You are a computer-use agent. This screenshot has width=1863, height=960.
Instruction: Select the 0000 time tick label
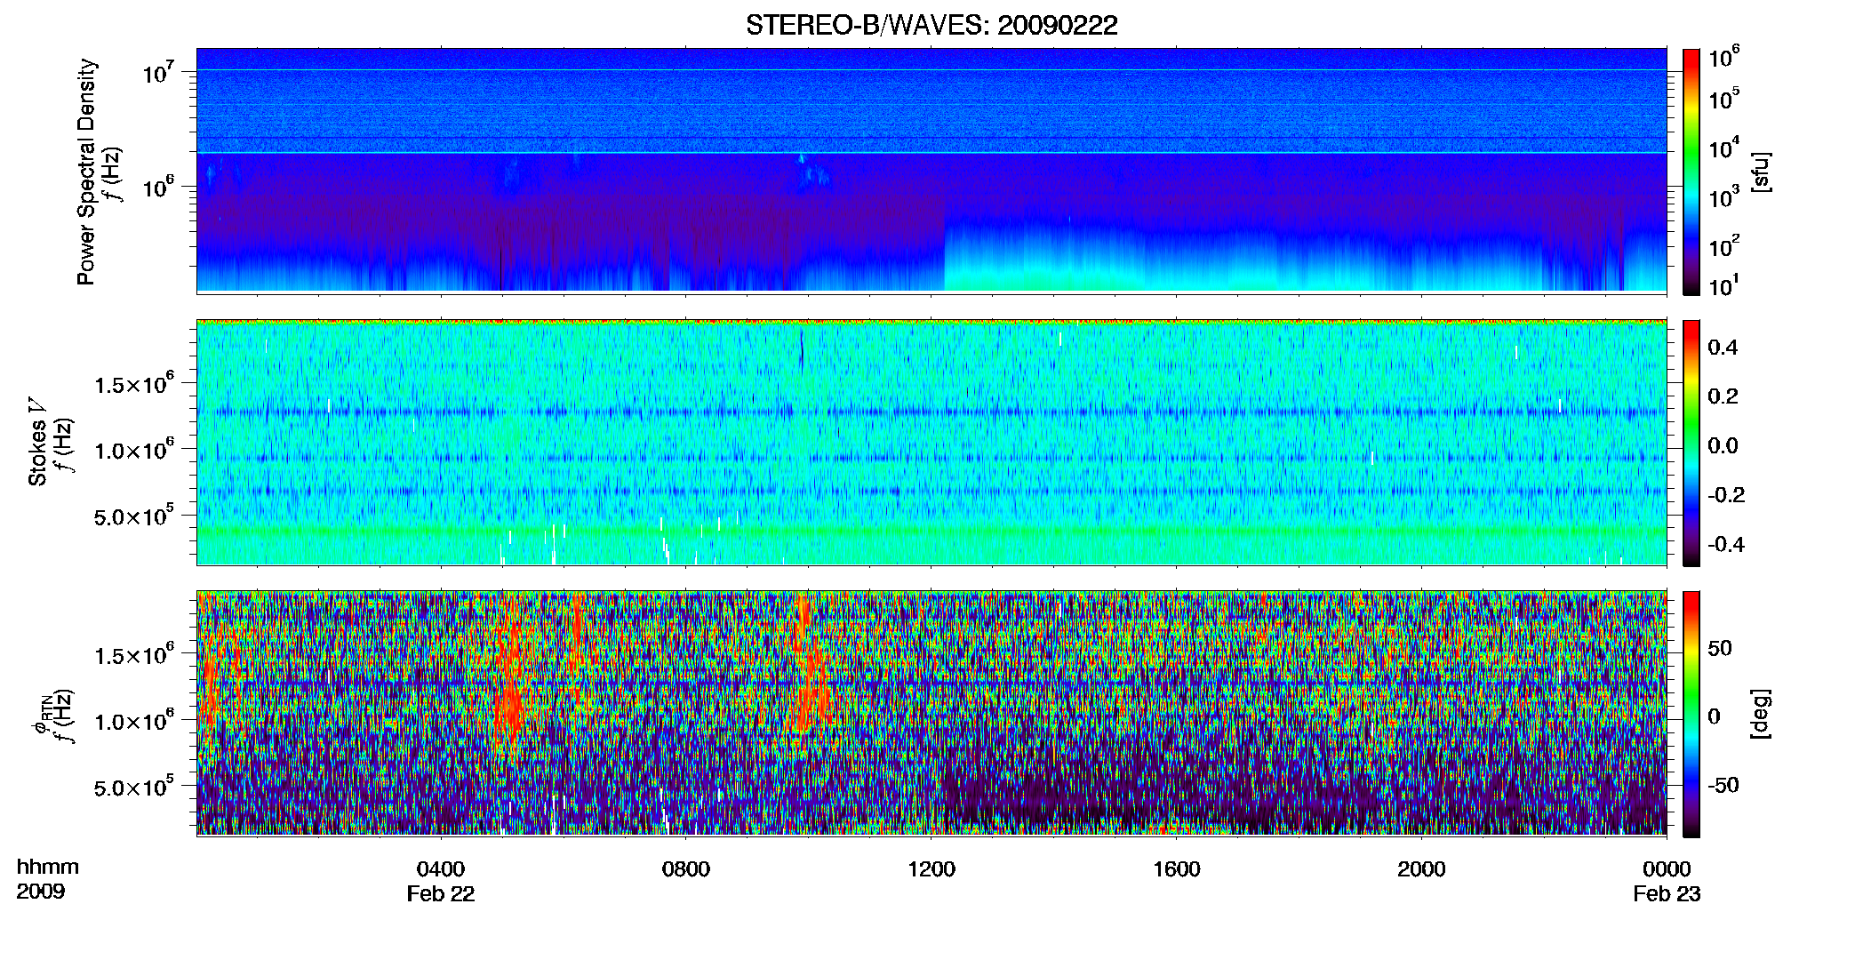[1667, 869]
